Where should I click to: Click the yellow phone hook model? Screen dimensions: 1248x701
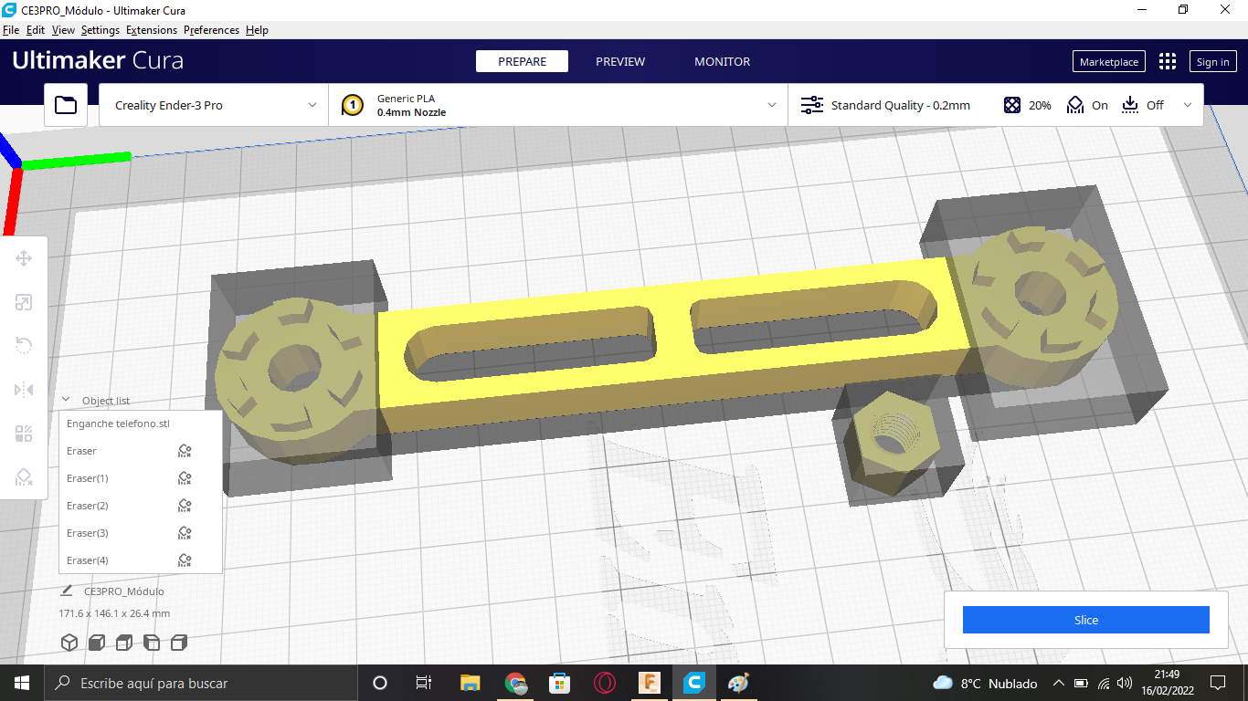pos(672,341)
